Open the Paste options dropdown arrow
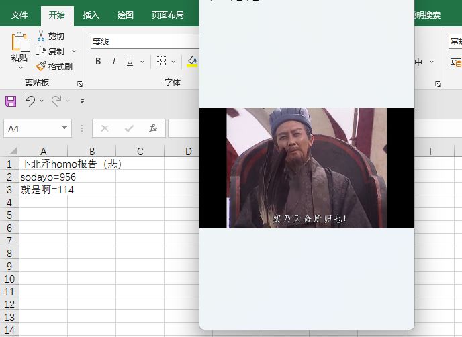 [21, 68]
